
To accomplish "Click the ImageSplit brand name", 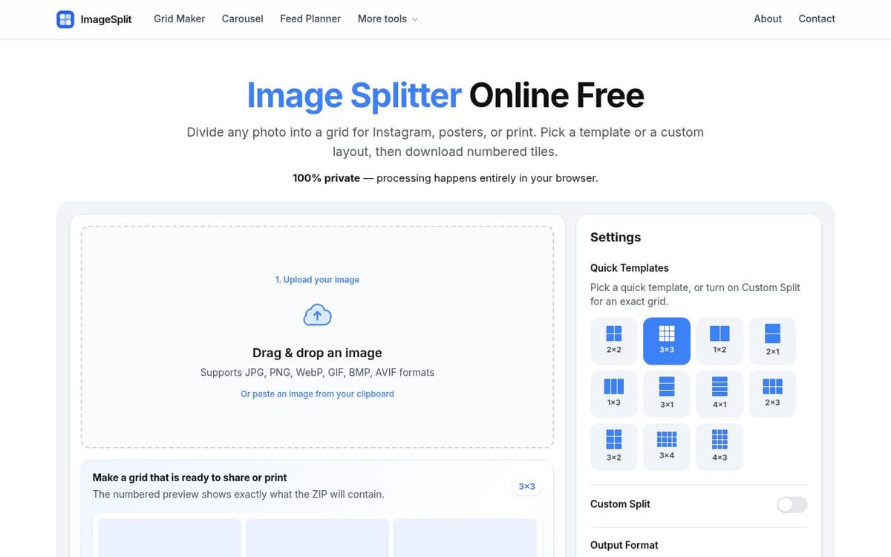I will [x=106, y=19].
